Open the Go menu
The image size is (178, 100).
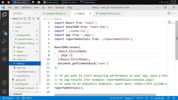coord(44,7)
